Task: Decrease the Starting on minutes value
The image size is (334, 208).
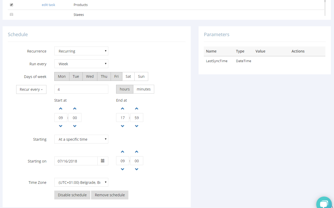Action: (x=137, y=169)
